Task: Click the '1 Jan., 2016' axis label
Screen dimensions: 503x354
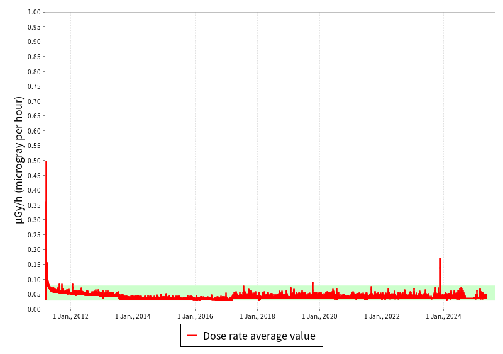Action: click(195, 316)
